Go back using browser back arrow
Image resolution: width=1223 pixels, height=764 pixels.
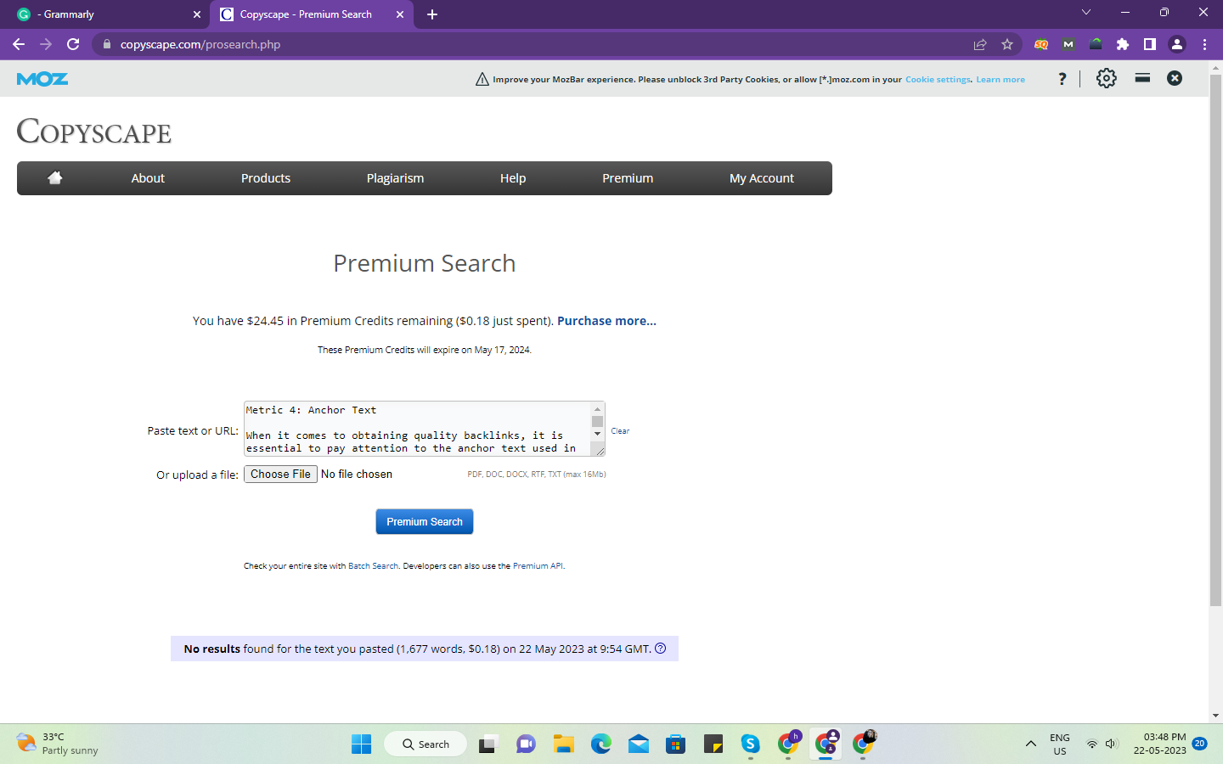tap(19, 44)
